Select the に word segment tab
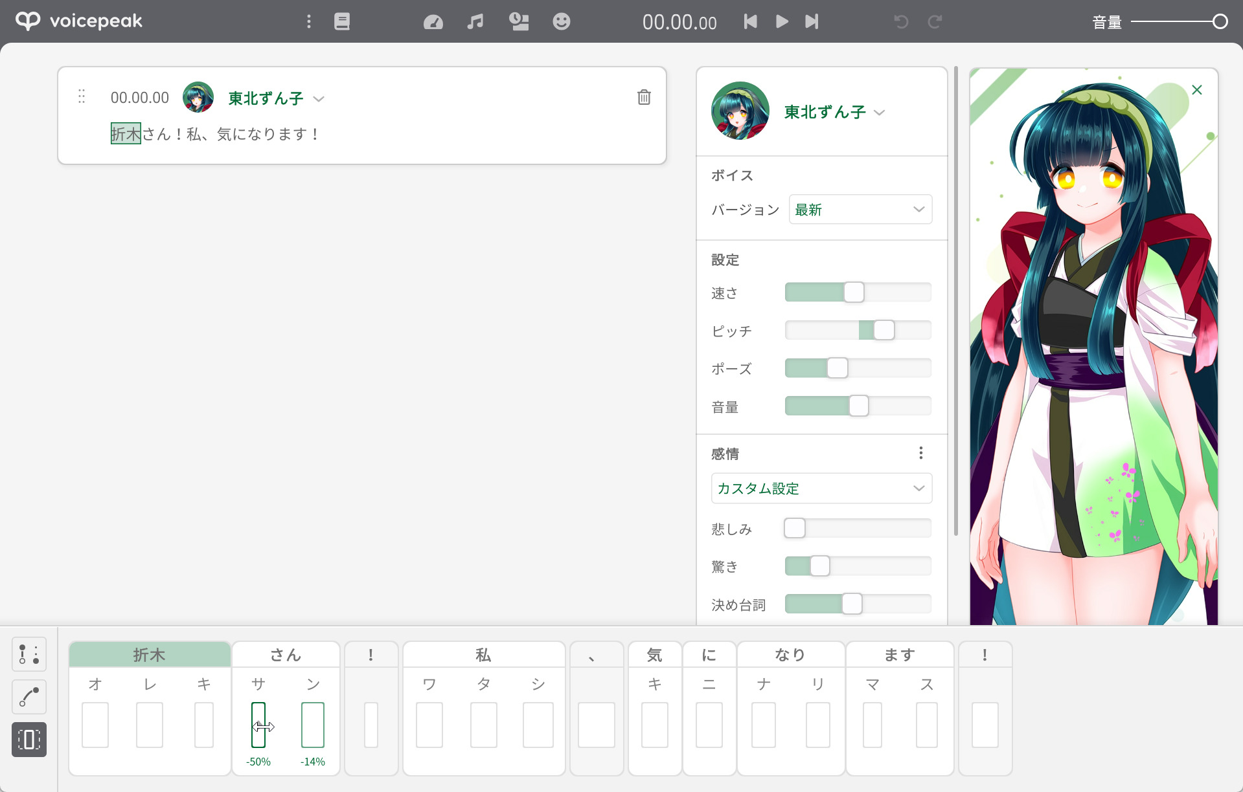Screen dimensions: 1243x792 click(x=709, y=655)
